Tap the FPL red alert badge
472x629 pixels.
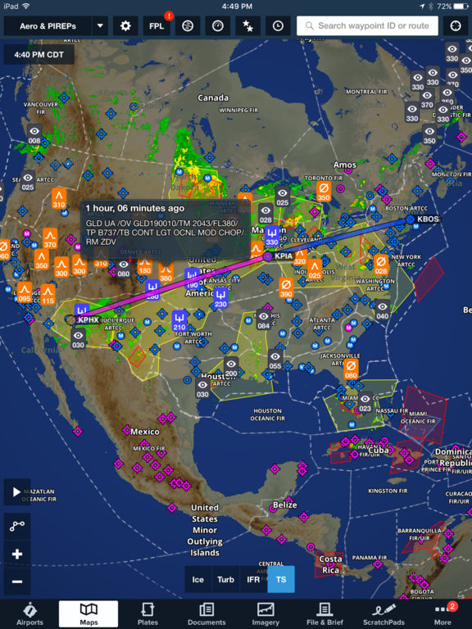coord(169,16)
